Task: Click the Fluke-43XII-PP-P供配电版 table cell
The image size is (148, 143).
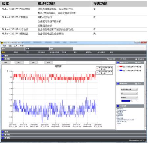Action: coord(16,9)
